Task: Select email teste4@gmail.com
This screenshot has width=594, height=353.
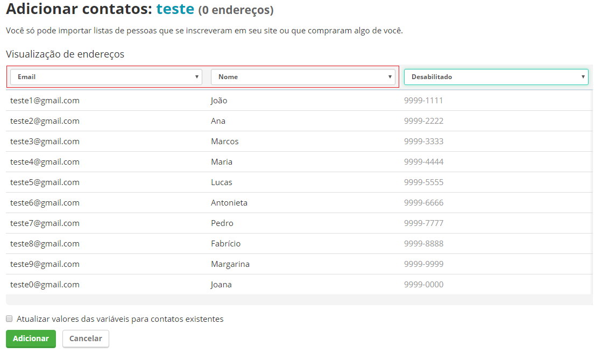Action: 45,162
